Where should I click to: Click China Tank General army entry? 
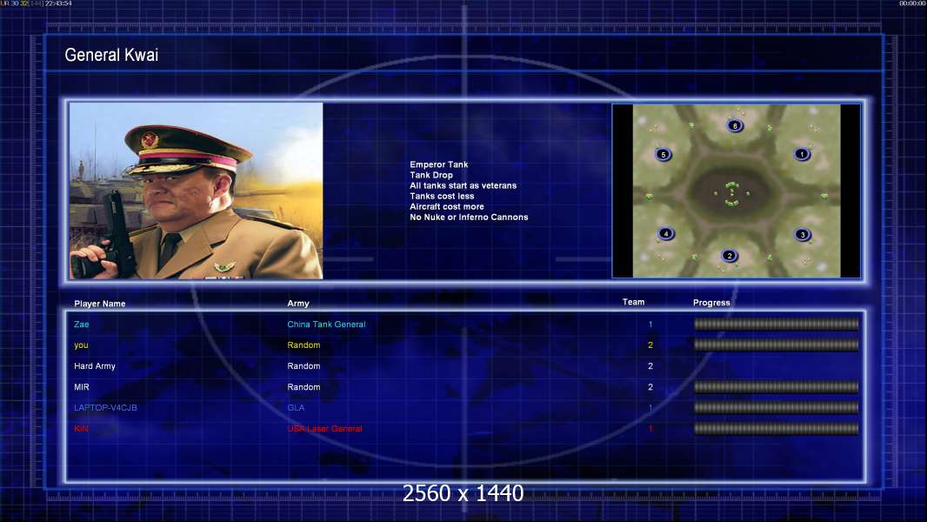tap(326, 325)
